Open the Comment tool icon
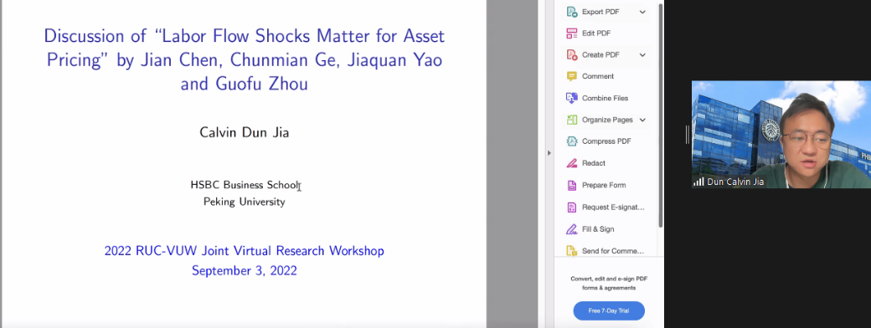The image size is (871, 328). point(571,76)
